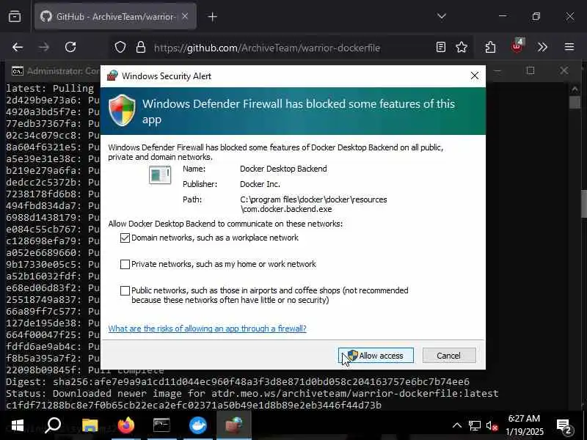Open Docker Desktop from taskbar
The image size is (587, 440).
point(197,425)
